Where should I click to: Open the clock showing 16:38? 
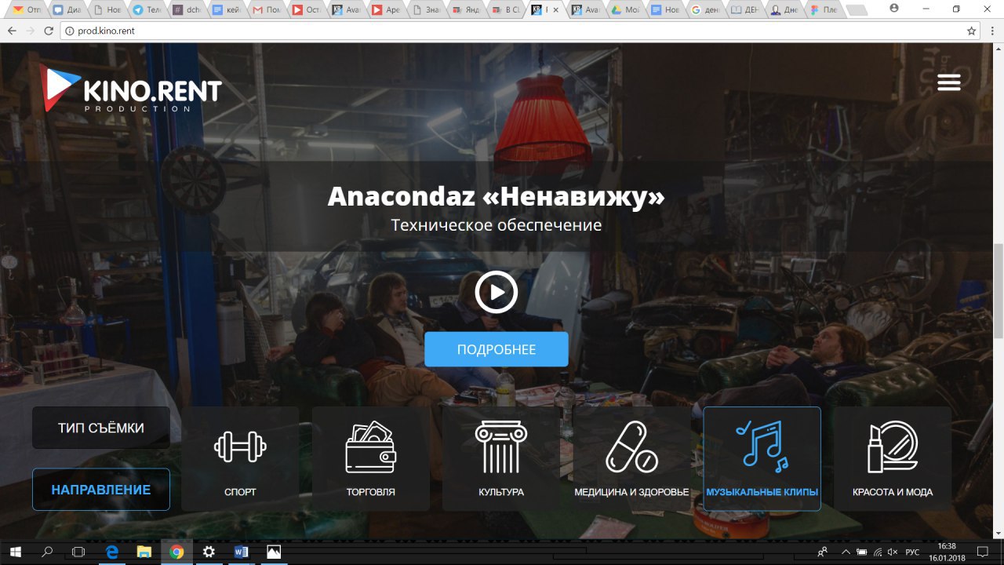947,552
